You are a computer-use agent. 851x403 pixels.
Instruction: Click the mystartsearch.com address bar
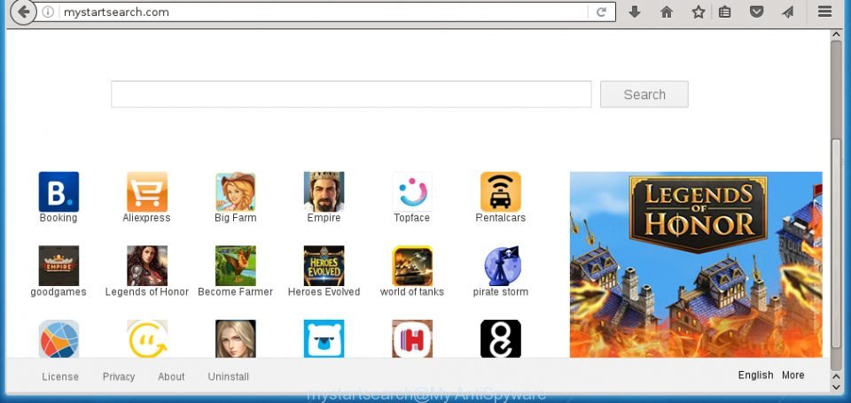point(324,12)
